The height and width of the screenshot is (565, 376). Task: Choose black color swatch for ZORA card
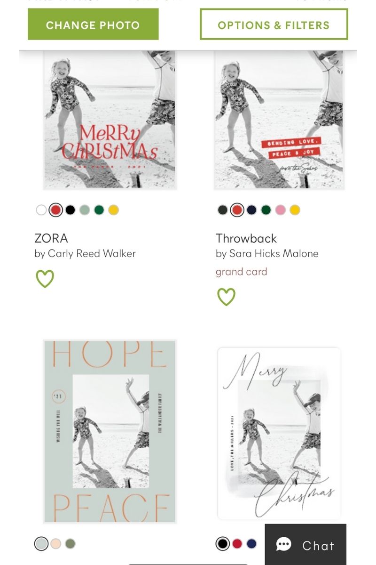click(70, 210)
